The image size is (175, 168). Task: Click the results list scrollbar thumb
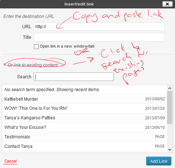click(x=170, y=108)
